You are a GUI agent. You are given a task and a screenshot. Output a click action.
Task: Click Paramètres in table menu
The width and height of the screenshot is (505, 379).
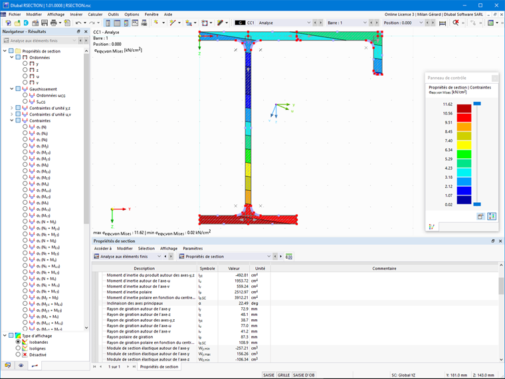point(193,249)
